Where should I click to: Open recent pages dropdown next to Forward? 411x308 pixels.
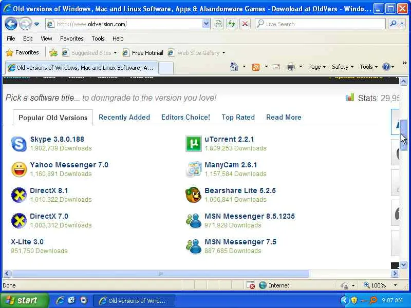coord(37,24)
